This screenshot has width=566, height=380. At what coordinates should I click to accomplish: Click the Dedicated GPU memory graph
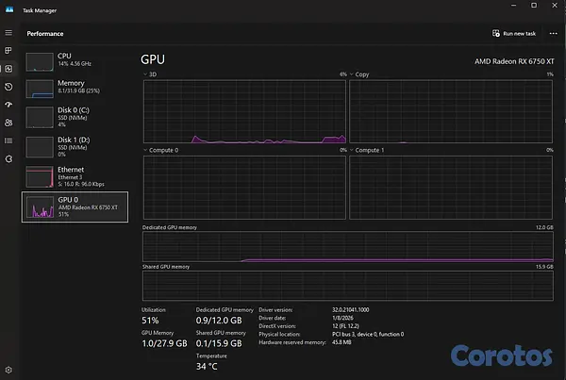coord(348,246)
